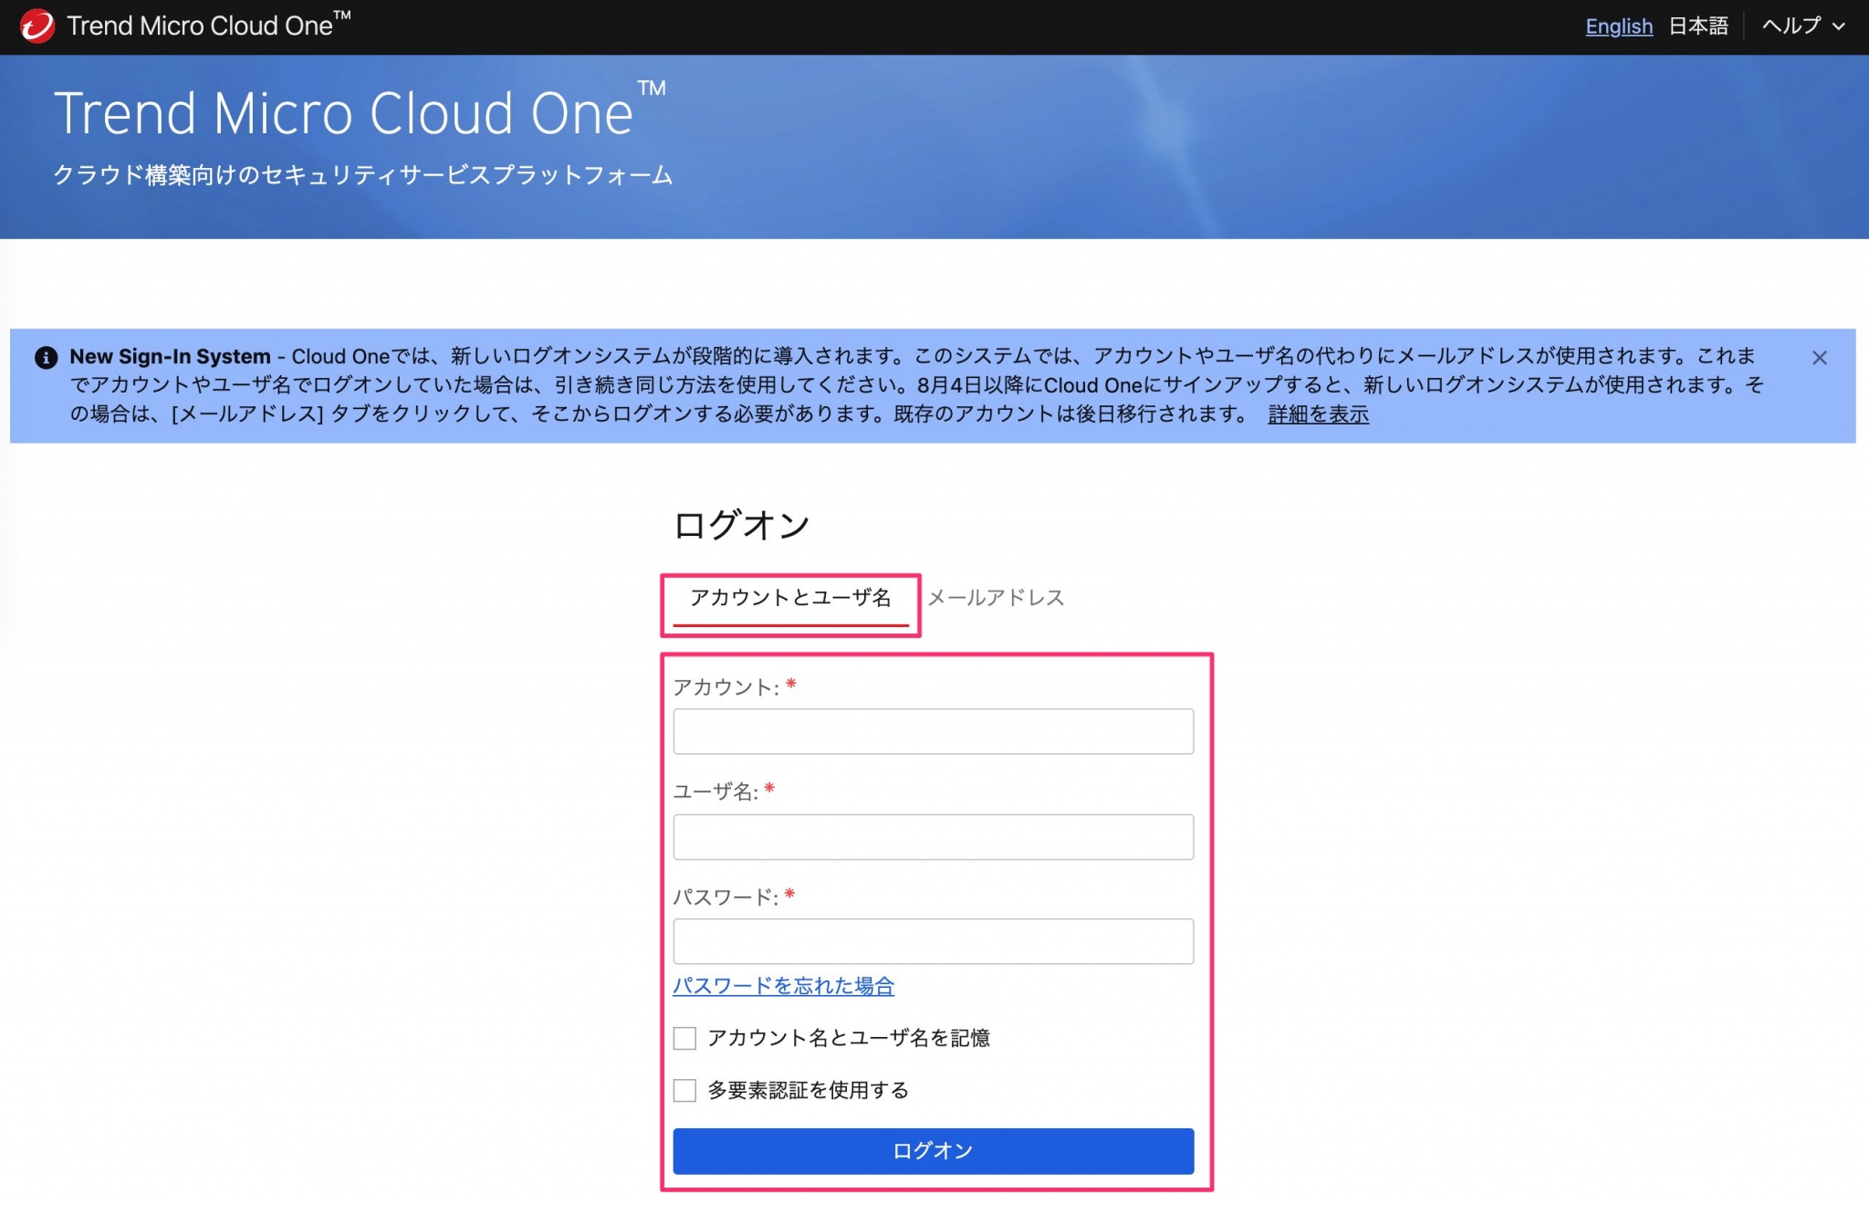This screenshot has width=1869, height=1205.
Task: Dismiss the New Sign-In System banner
Action: coord(1819,358)
